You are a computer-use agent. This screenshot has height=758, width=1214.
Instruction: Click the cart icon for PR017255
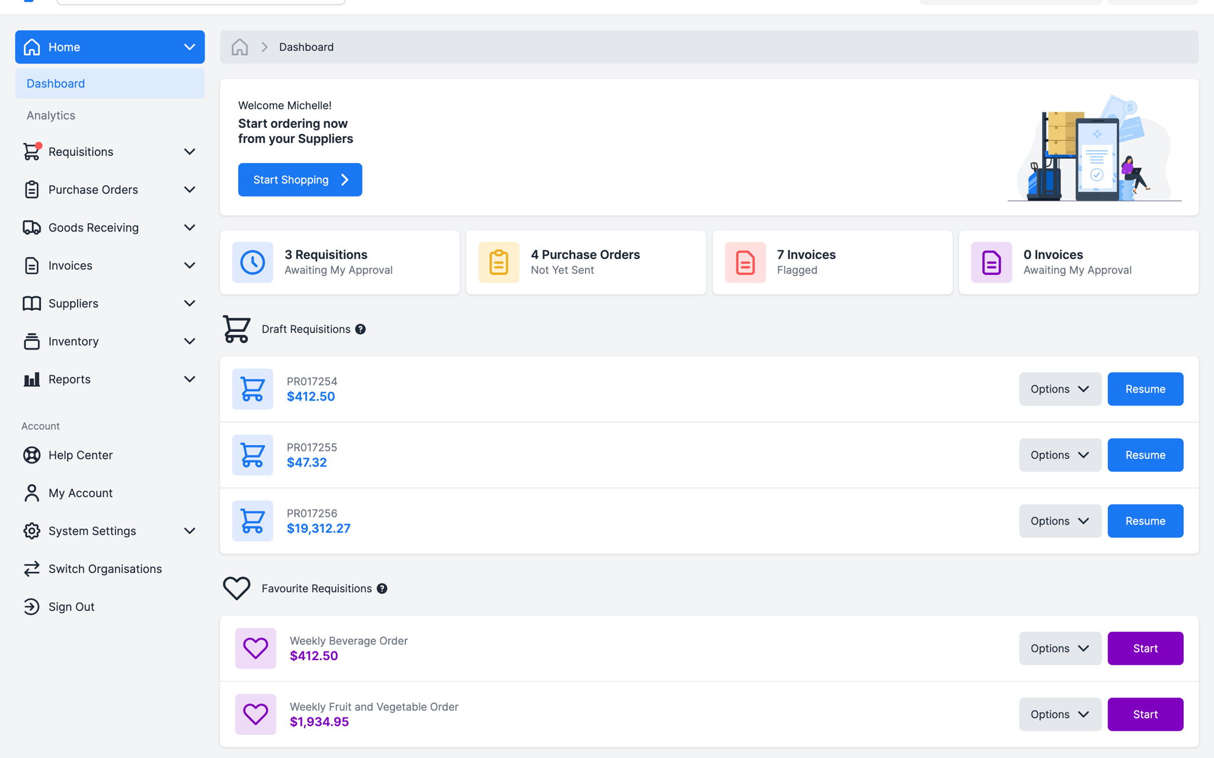(253, 455)
